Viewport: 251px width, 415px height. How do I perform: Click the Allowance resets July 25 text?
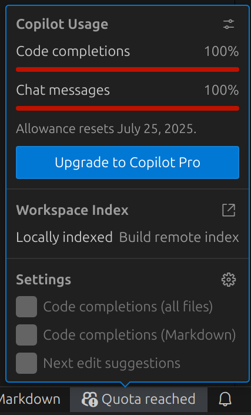pyautogui.click(x=106, y=129)
